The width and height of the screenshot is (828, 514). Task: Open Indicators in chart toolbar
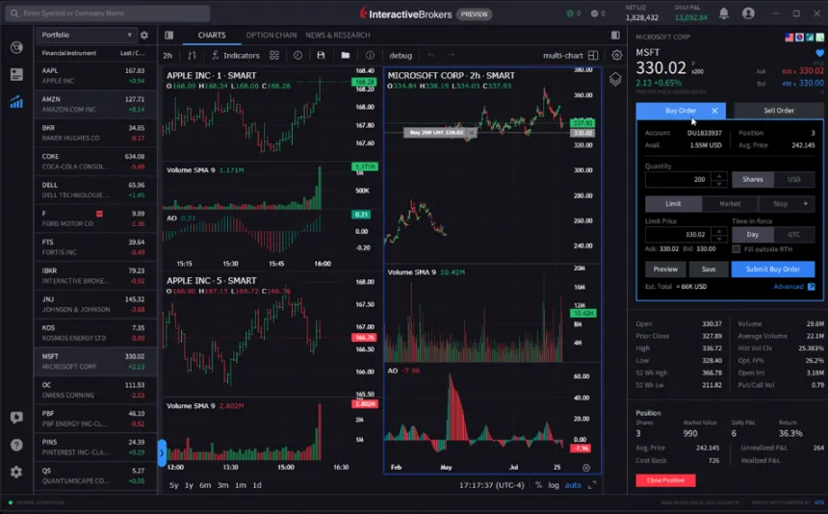pyautogui.click(x=236, y=56)
